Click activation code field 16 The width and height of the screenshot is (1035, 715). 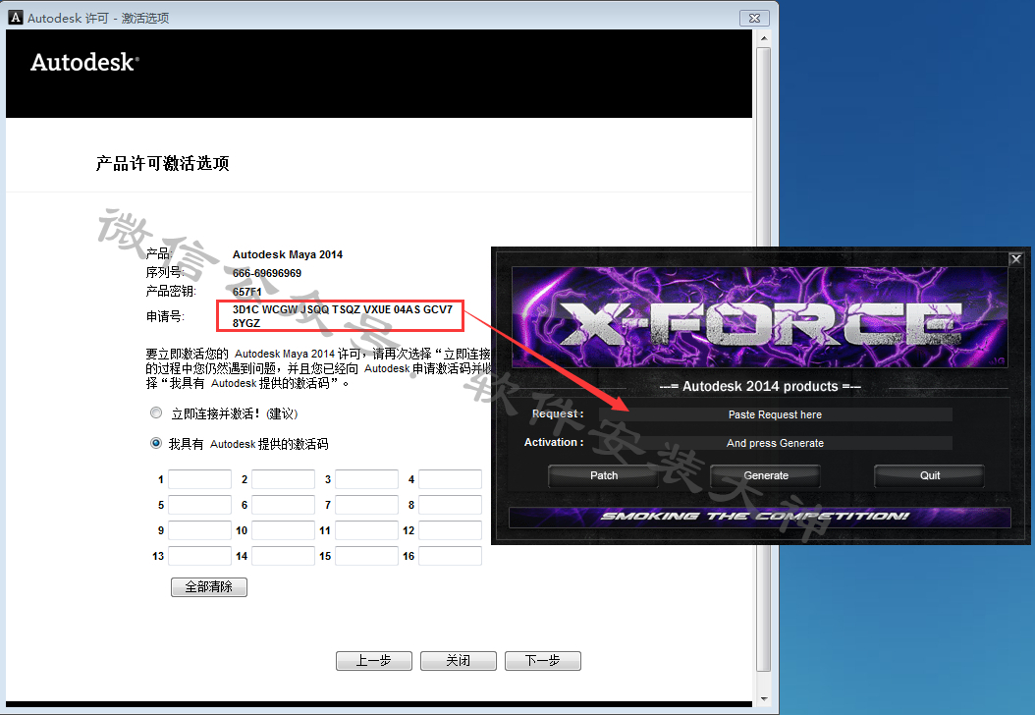tap(450, 556)
